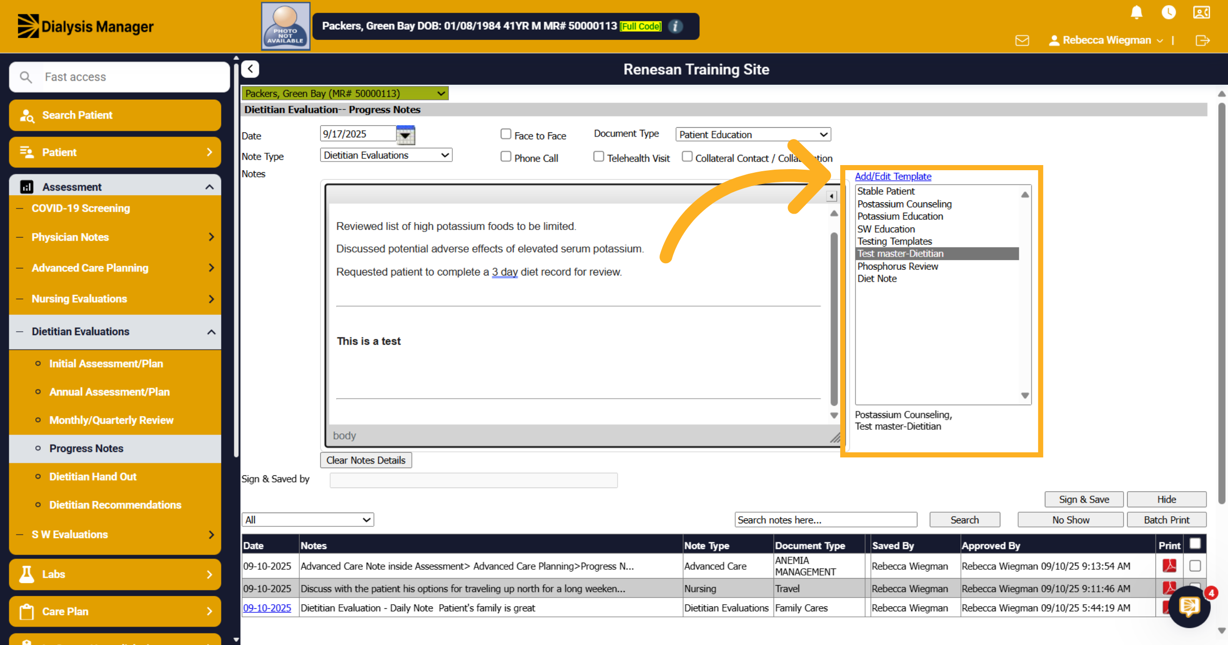Click the logout icon in header

[x=1202, y=40]
